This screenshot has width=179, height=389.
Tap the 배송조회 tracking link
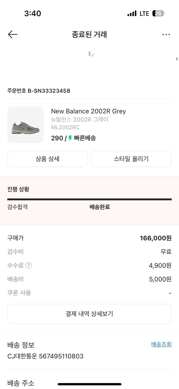pos(161,344)
